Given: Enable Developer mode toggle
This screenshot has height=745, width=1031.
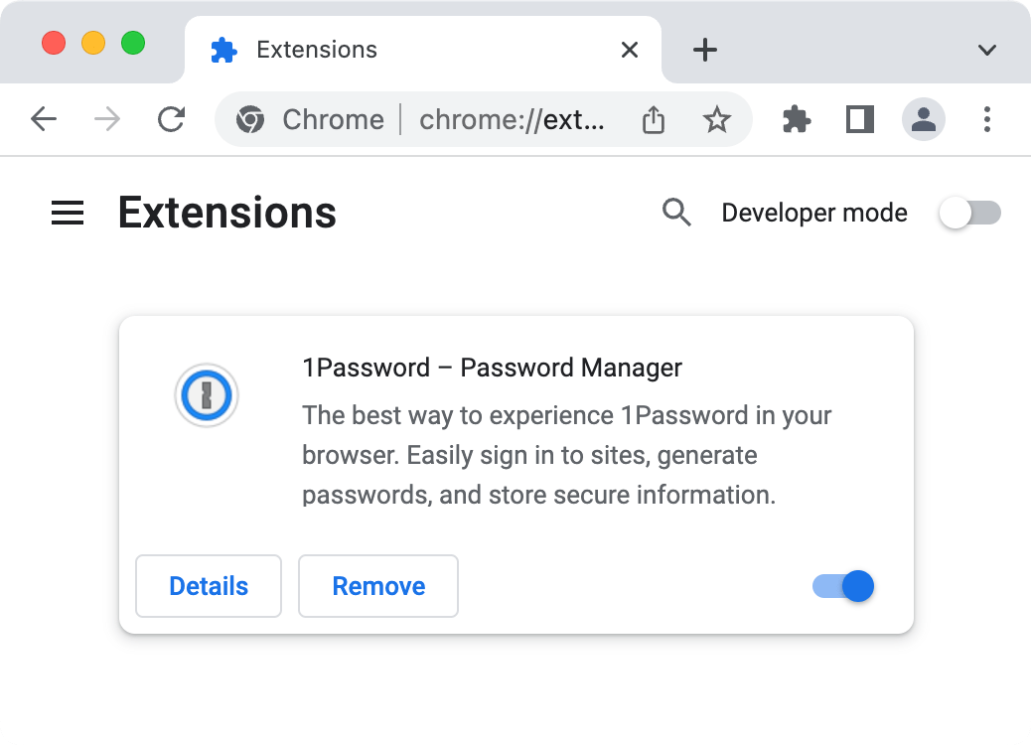Looking at the screenshot, I should click(969, 213).
